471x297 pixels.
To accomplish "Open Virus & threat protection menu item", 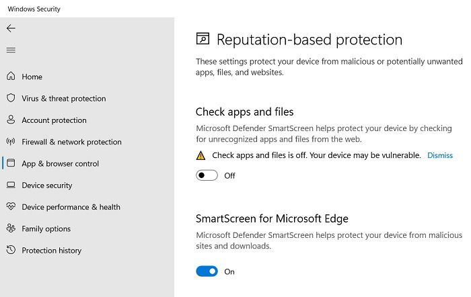I will (x=64, y=98).
